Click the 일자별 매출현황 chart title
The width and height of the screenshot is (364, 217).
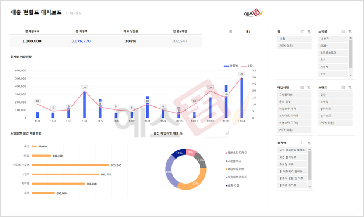pyautogui.click(x=21, y=57)
